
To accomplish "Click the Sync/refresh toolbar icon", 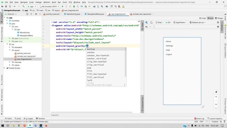I will tap(10, 6).
